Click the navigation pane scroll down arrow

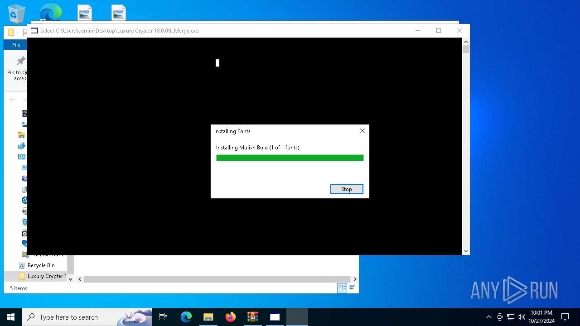pyautogui.click(x=70, y=279)
